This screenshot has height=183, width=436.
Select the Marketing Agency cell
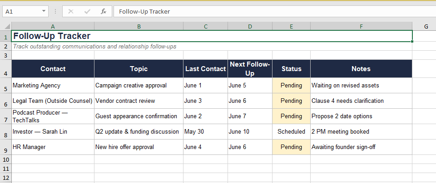click(x=53, y=86)
